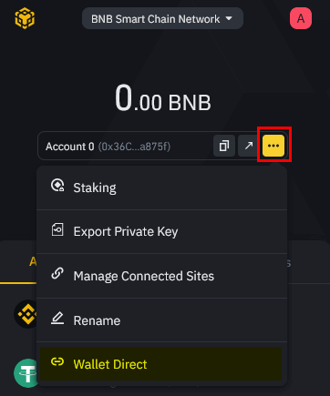This screenshot has height=396, width=330.
Task: Select the BNB token icon in asset list
Action: [x=26, y=314]
